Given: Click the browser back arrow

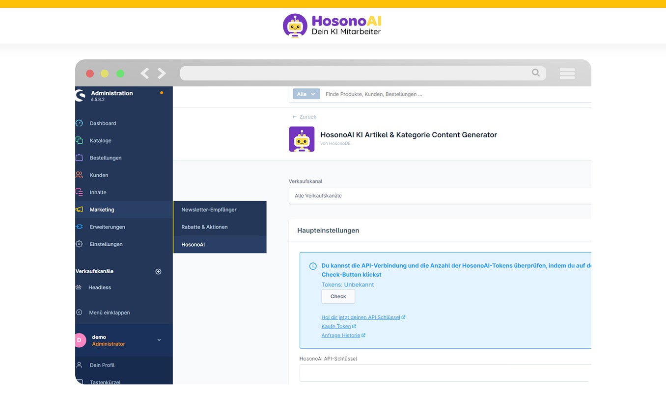Looking at the screenshot, I should 144,74.
